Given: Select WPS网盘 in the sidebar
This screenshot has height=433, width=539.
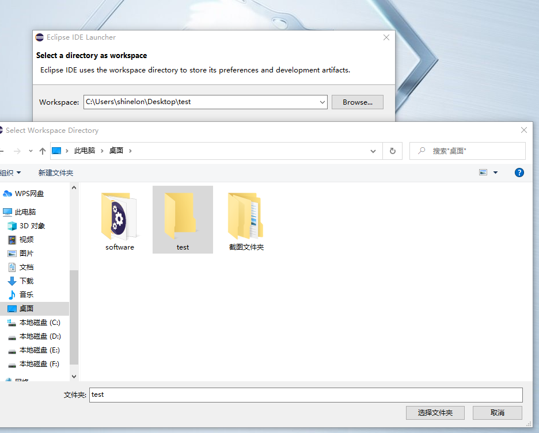Looking at the screenshot, I should (x=24, y=194).
